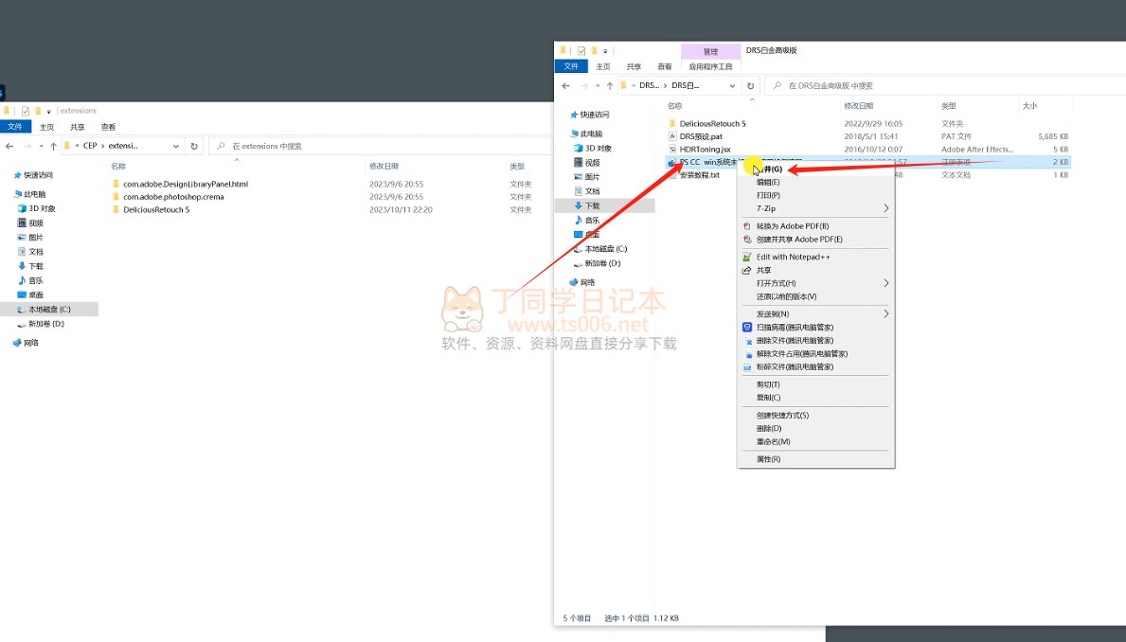Open 文件 tab in extensions window
This screenshot has height=642, width=1126.
point(15,126)
